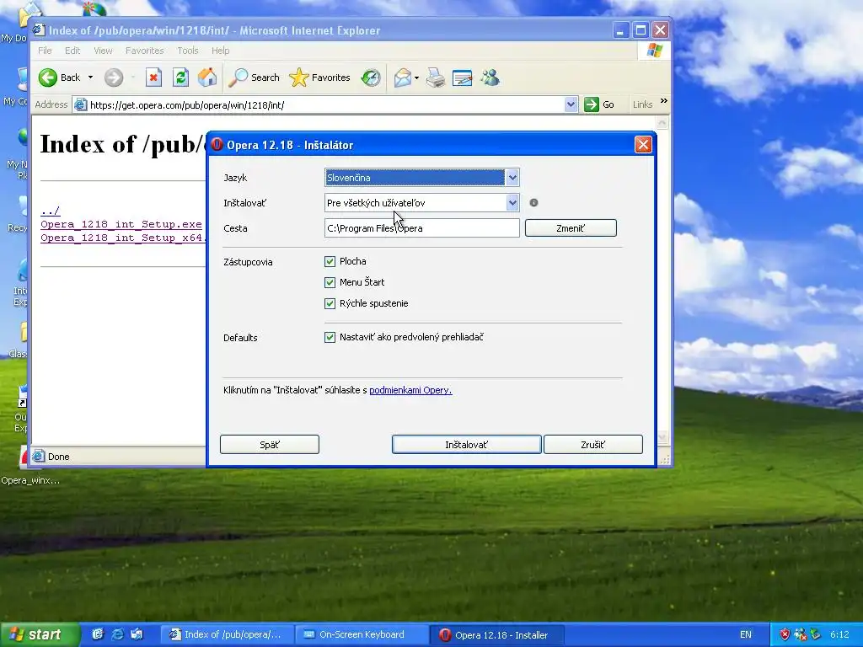The width and height of the screenshot is (863, 647).
Task: Click the History icon in IE toolbar
Action: click(x=371, y=78)
